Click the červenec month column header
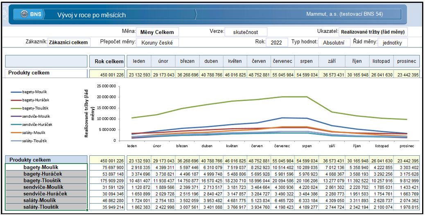Screen dimensions: 425x215 click(x=283, y=61)
